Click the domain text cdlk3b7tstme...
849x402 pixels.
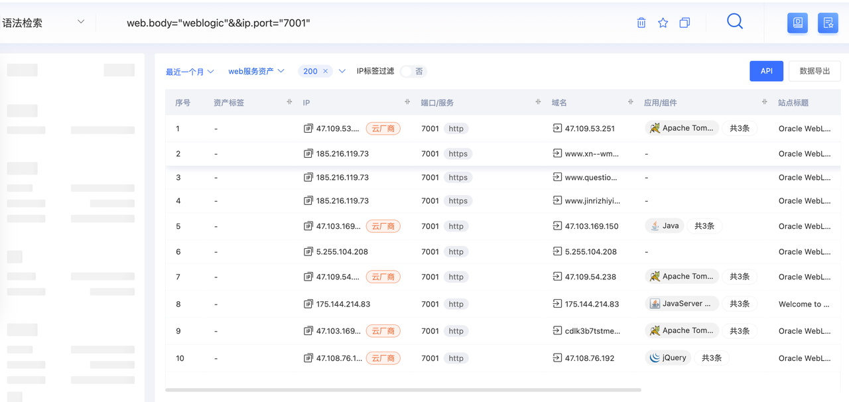click(x=592, y=330)
